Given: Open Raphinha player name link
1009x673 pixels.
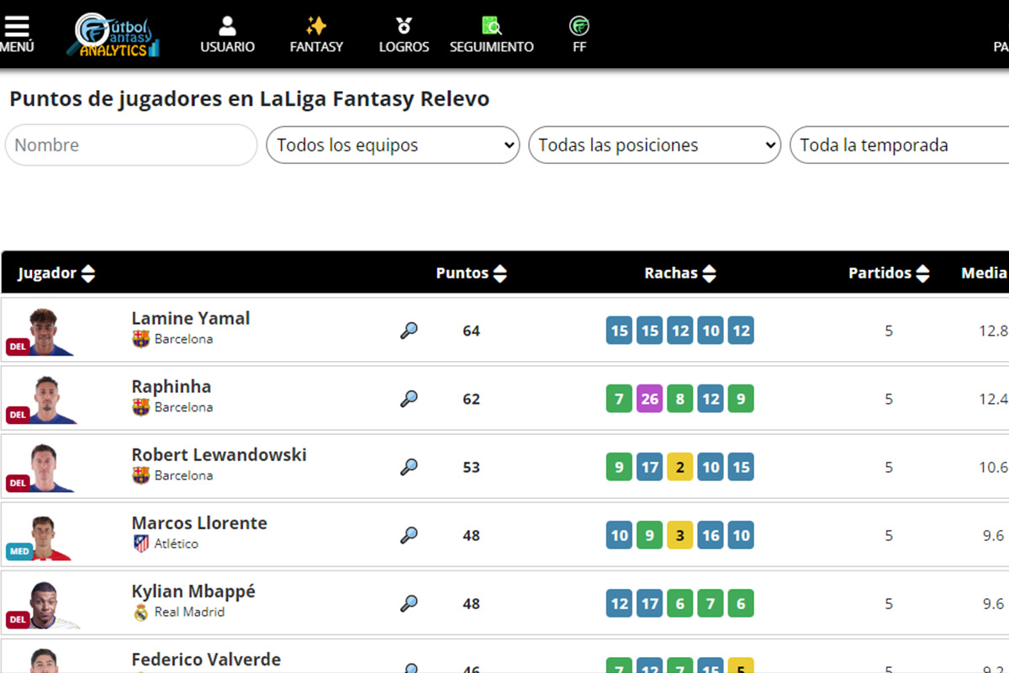Looking at the screenshot, I should pos(172,387).
